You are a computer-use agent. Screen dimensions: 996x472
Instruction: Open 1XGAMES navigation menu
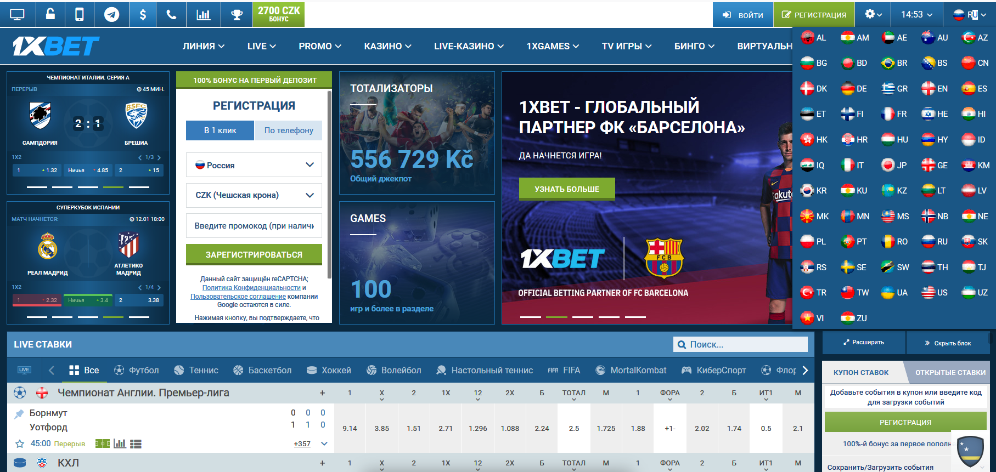(553, 47)
